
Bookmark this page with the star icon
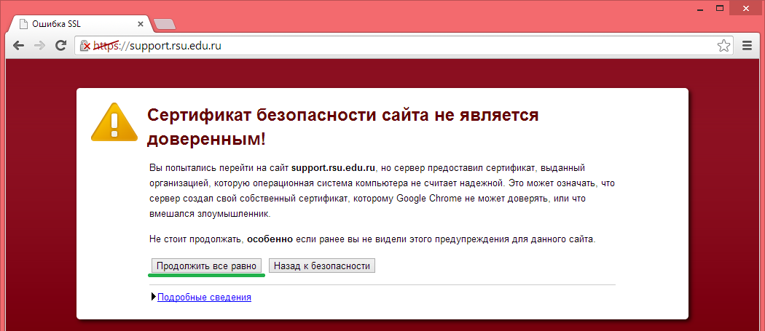[724, 46]
